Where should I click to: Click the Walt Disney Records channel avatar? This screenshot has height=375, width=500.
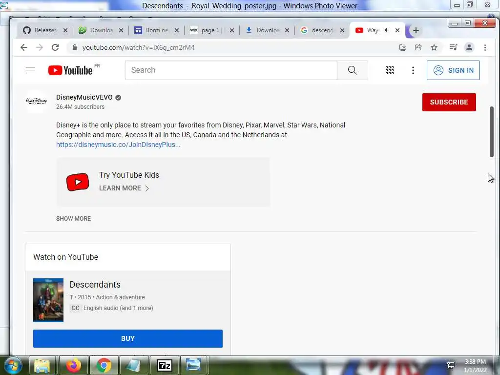click(x=36, y=102)
